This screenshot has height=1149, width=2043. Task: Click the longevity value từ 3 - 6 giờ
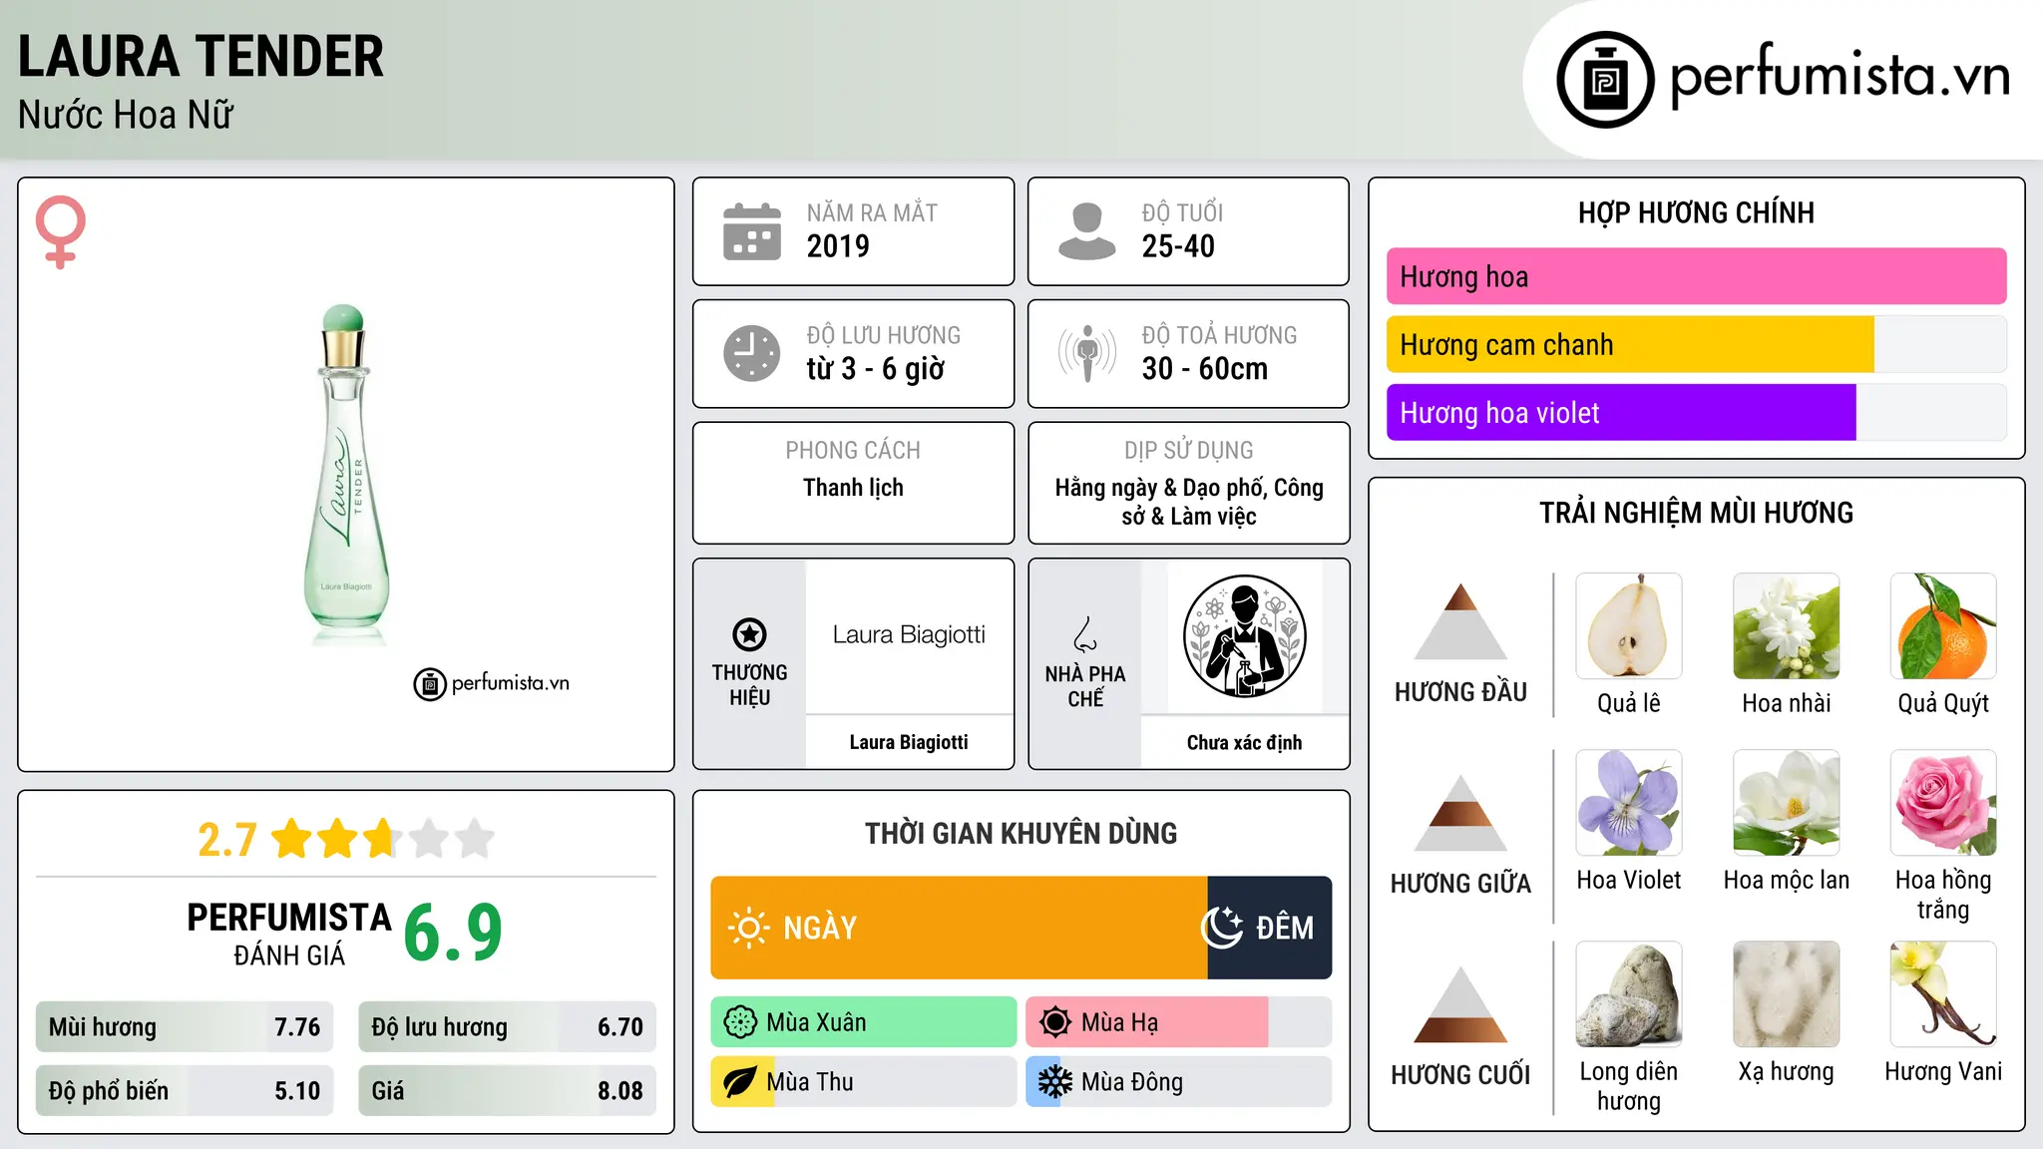click(x=875, y=369)
